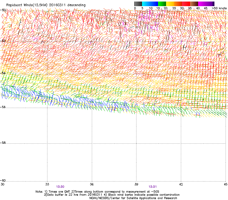
Task: Click the yellow 20-25 knots legend swatch
Action: point(170,4)
